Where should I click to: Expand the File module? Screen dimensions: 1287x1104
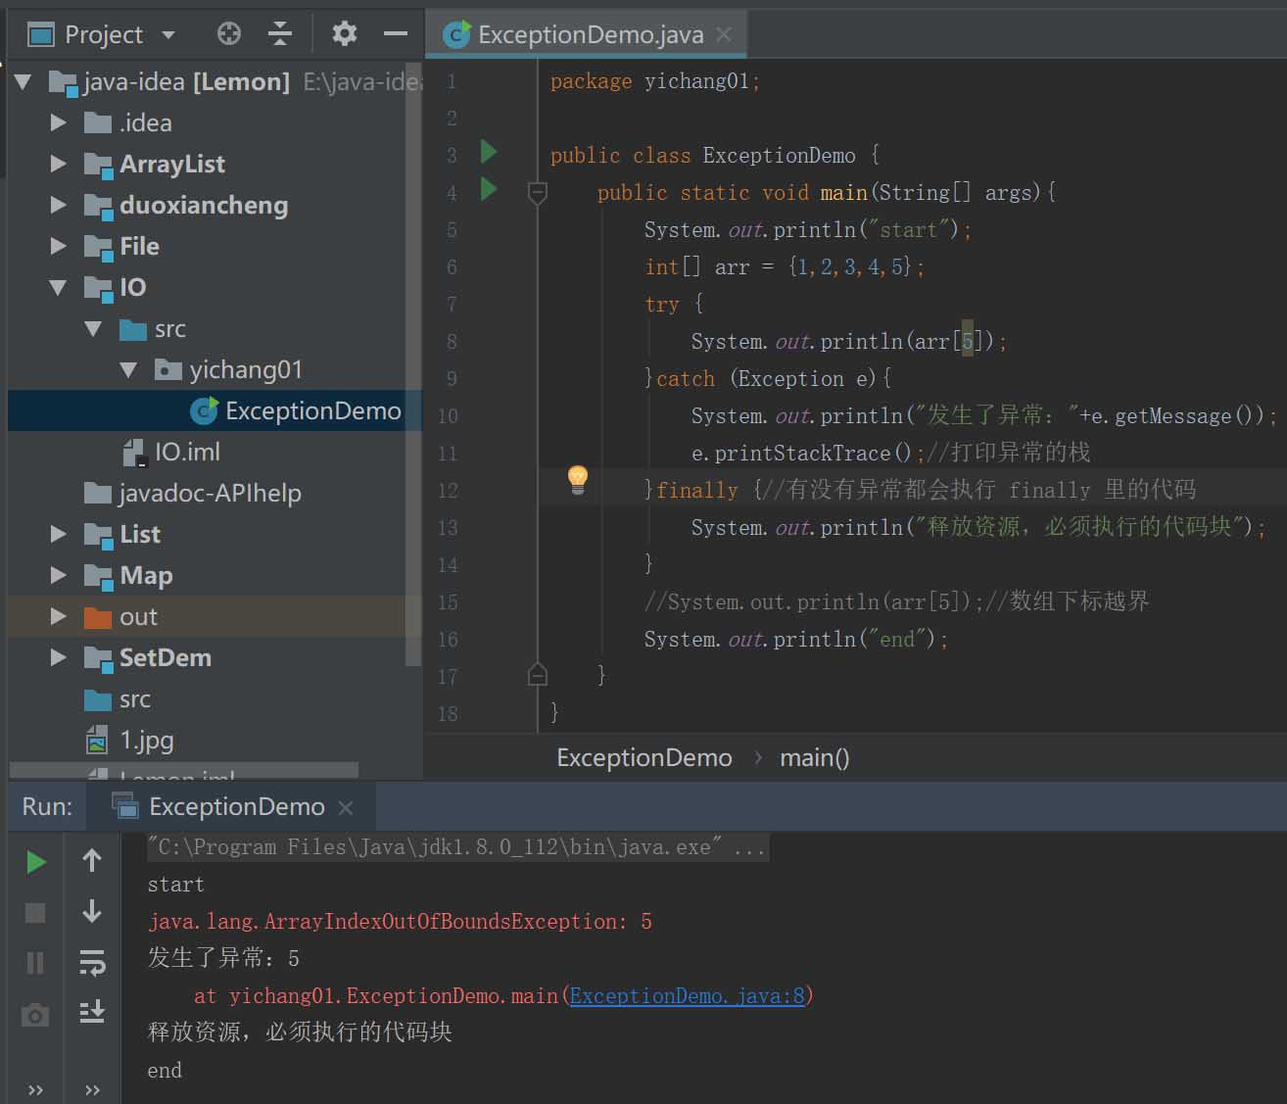tap(58, 246)
